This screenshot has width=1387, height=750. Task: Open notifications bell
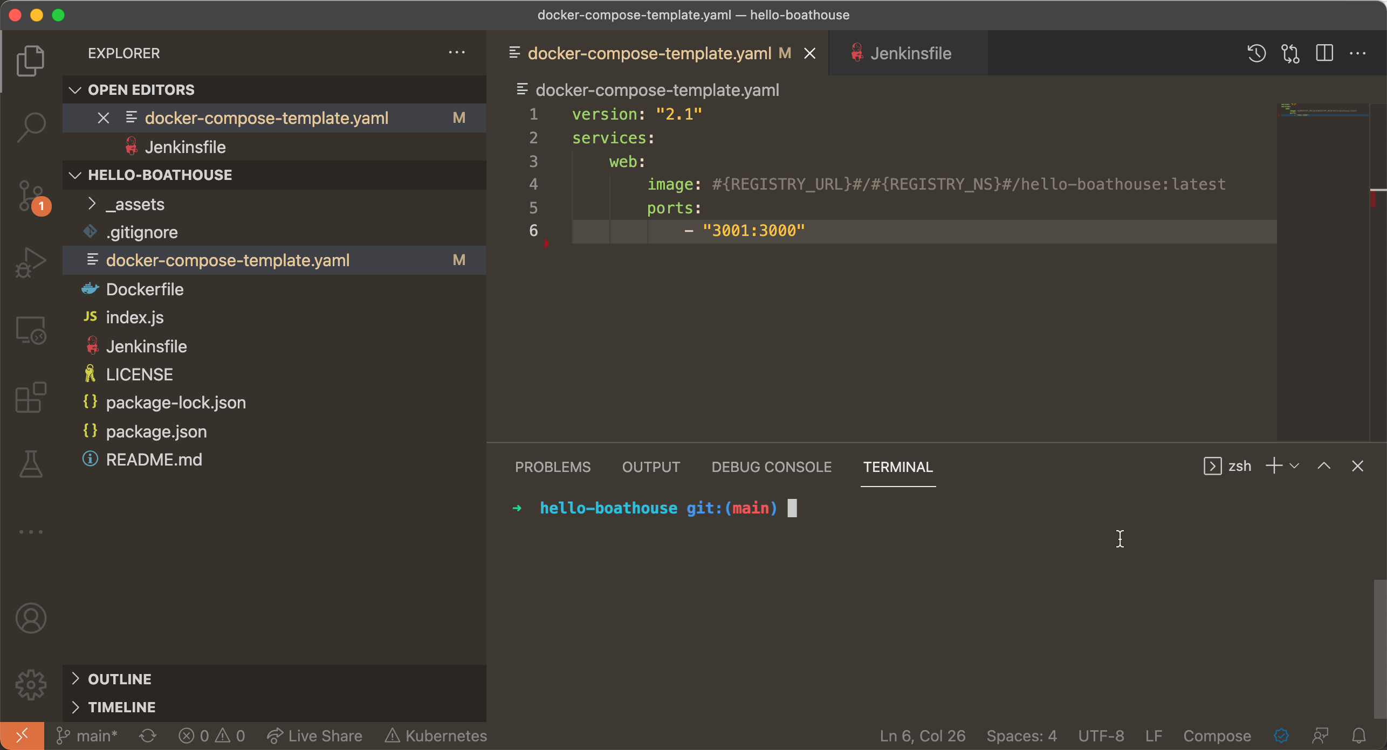[x=1359, y=736]
